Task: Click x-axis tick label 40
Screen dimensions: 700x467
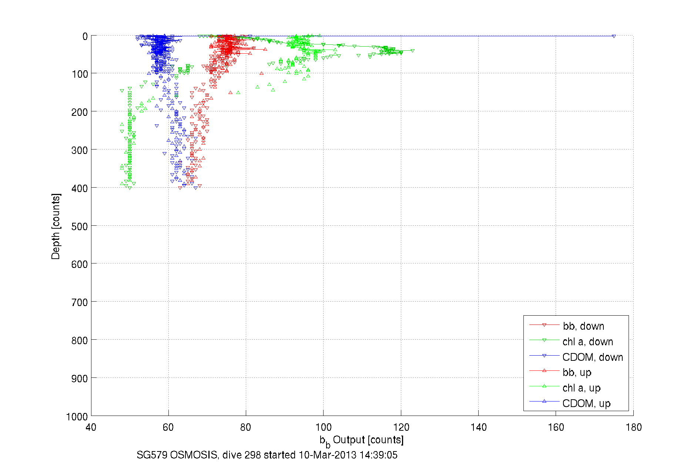Action: 91,427
